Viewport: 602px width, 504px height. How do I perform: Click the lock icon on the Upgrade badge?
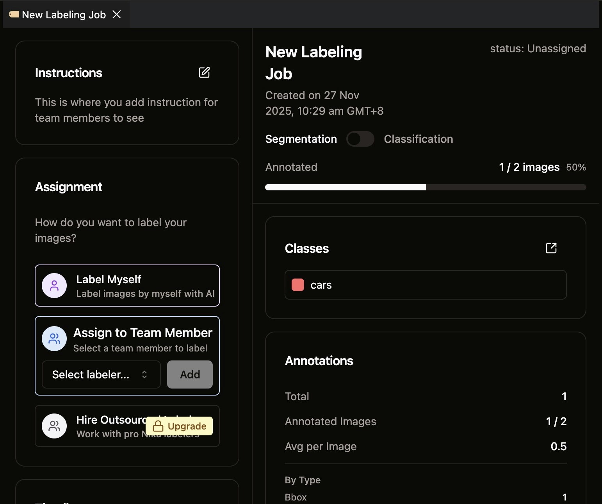159,426
